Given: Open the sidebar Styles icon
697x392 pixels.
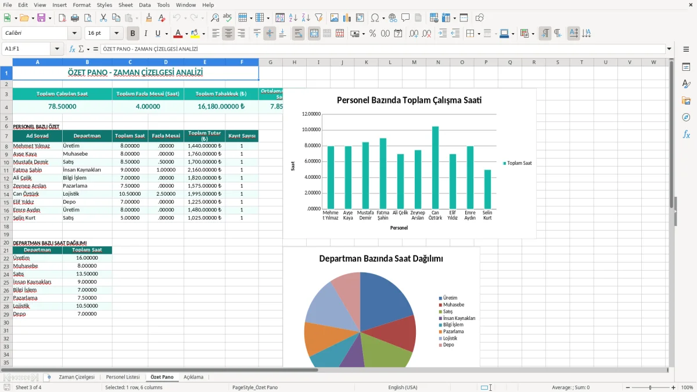Looking at the screenshot, I should (686, 84).
